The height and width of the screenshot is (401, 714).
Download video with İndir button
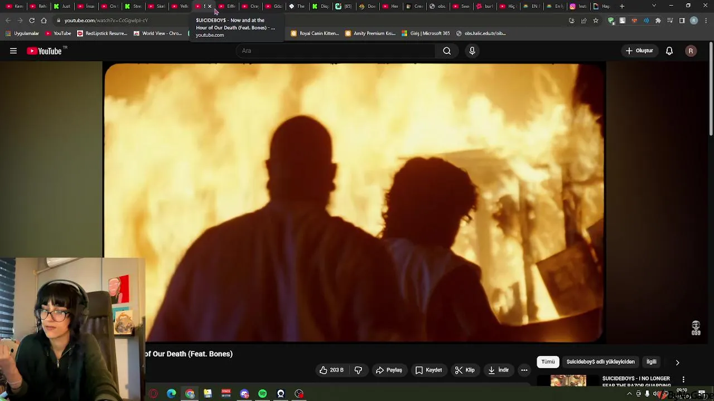[x=499, y=370]
